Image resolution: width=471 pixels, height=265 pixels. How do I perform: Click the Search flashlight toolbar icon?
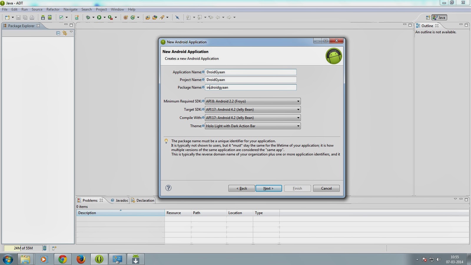(162, 17)
